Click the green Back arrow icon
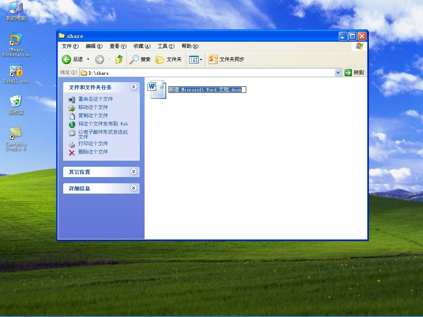 [67, 59]
